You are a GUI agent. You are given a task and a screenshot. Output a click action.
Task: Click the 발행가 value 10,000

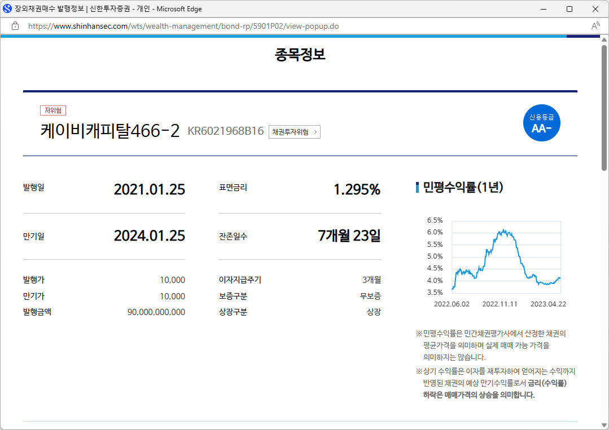click(x=173, y=280)
